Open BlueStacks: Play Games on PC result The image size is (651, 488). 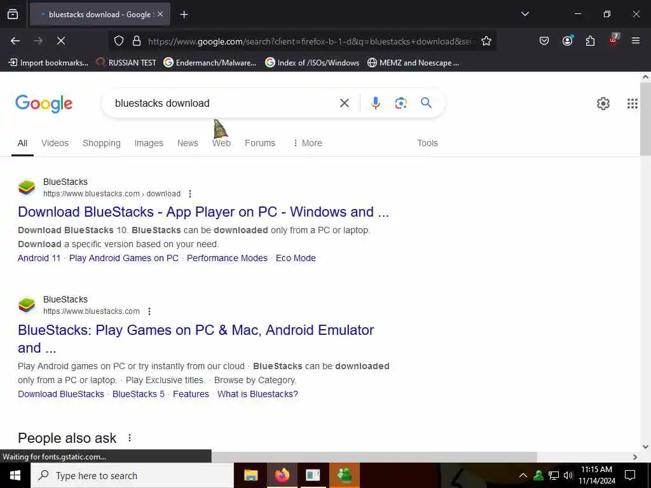196,339
